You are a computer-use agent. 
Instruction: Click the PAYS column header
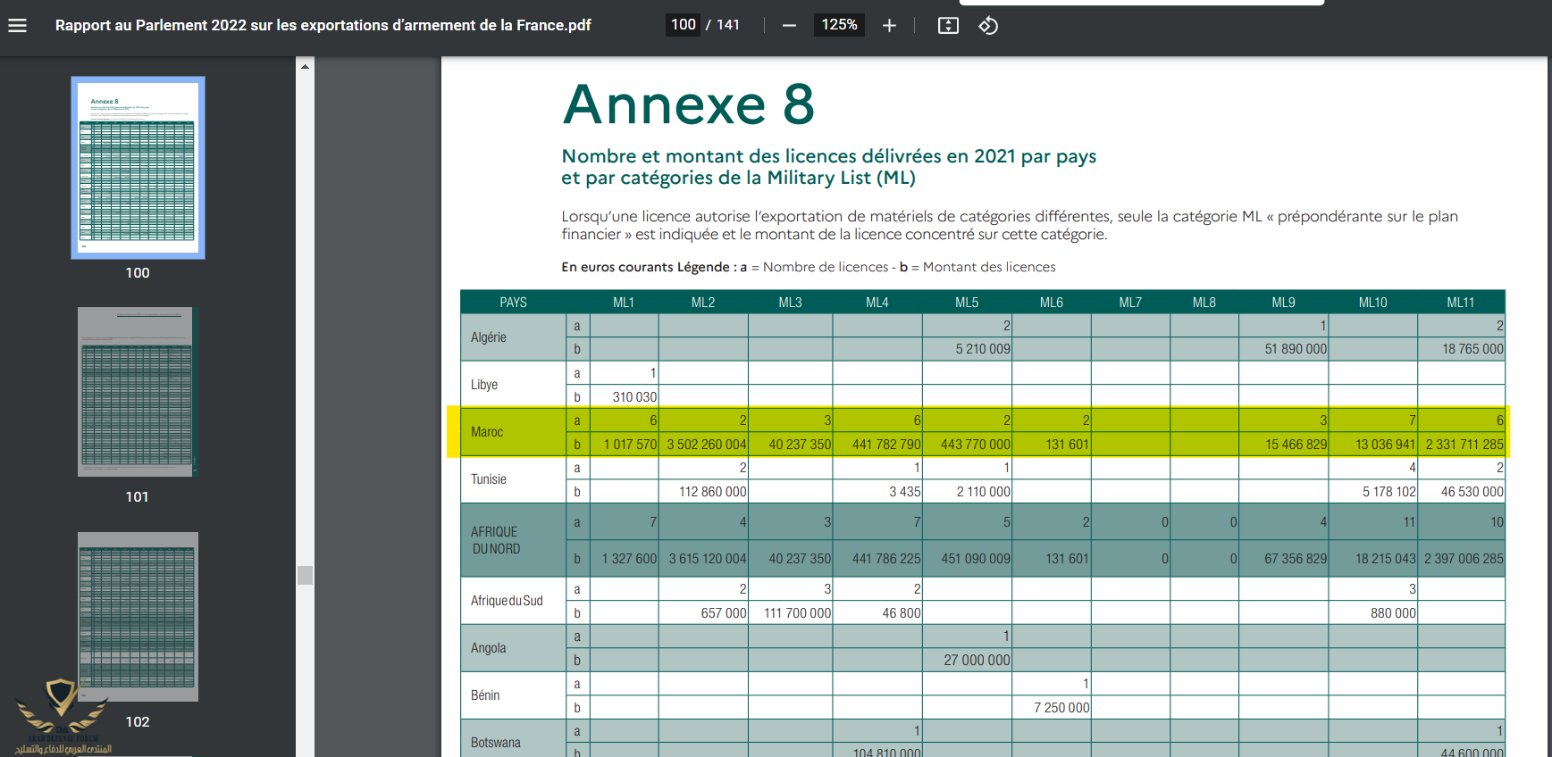513,303
